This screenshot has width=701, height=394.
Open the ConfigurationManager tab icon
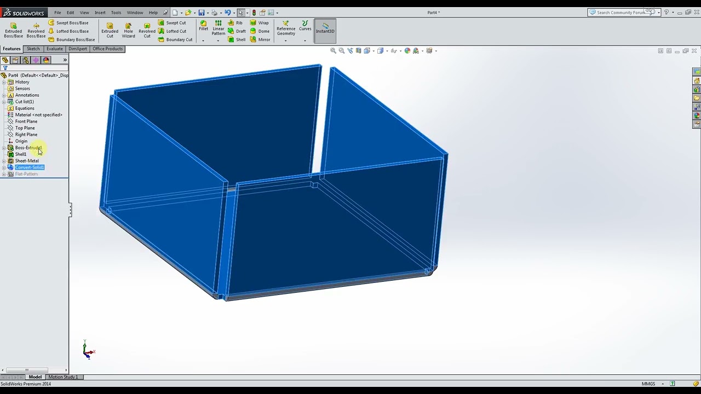pos(25,60)
